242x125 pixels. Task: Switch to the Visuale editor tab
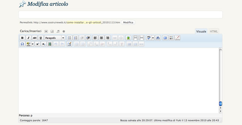[201, 31]
